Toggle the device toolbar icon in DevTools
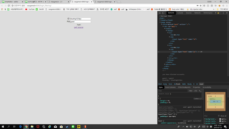 [x=163, y=13]
